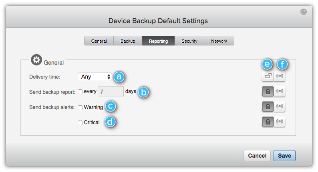This screenshot has width=318, height=172.
Task: Click the push broadcast icon in the Warning row
Action: (280, 107)
